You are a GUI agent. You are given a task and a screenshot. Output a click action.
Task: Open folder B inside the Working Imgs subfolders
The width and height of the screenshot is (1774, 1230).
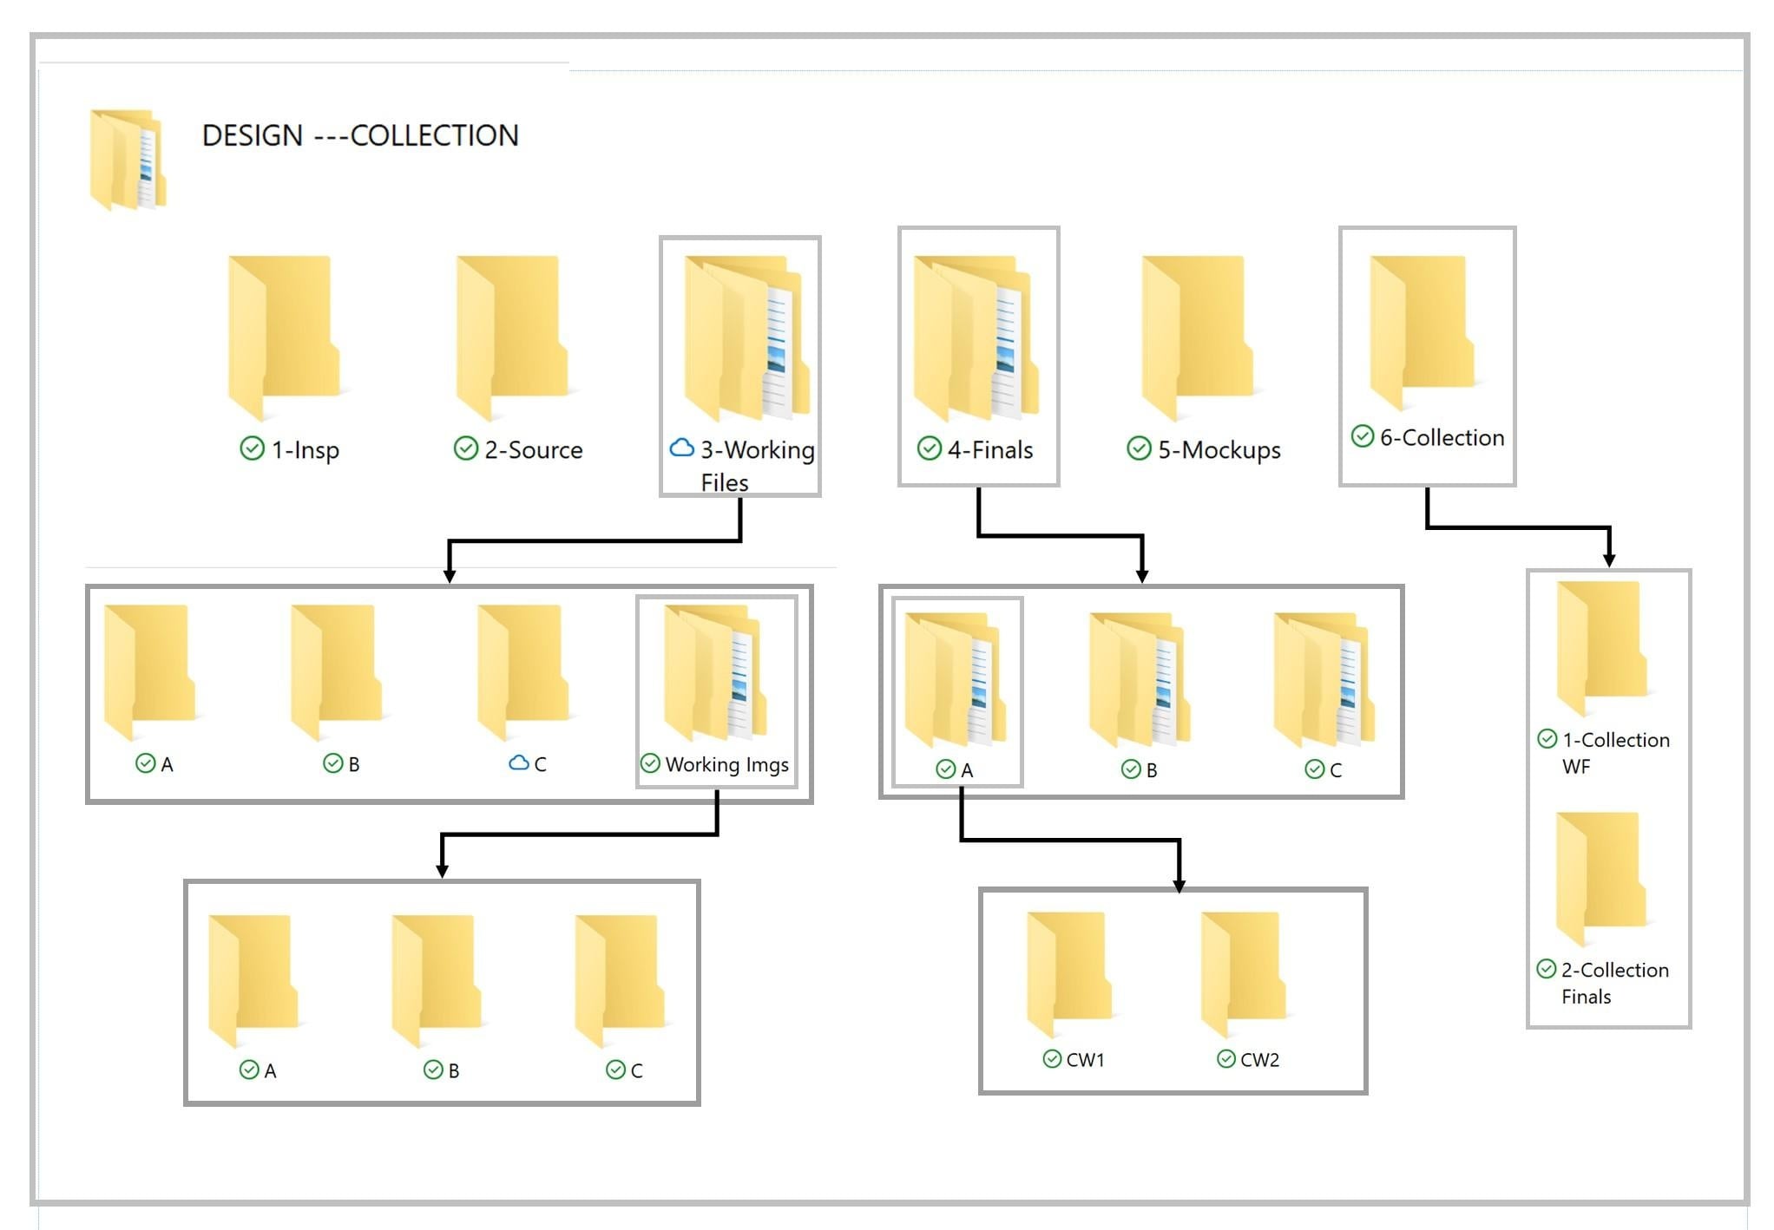pos(437,982)
